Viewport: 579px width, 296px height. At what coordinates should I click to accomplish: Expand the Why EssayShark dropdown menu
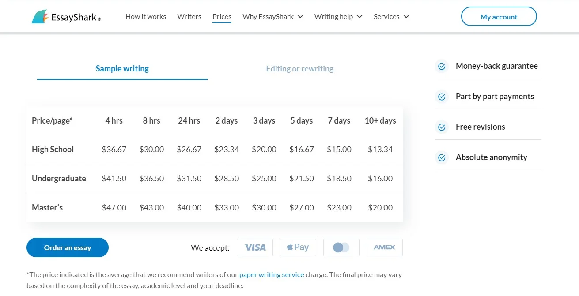(x=273, y=17)
